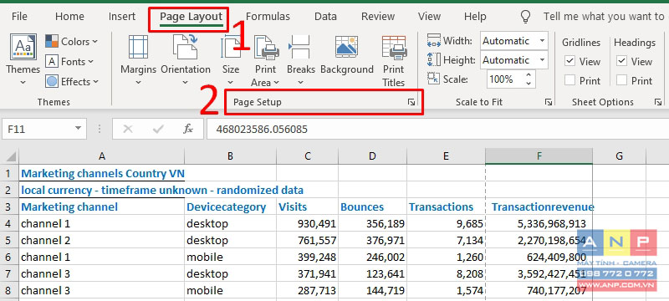Open Page Setup dialog launcher
669x301 pixels.
pos(411,102)
